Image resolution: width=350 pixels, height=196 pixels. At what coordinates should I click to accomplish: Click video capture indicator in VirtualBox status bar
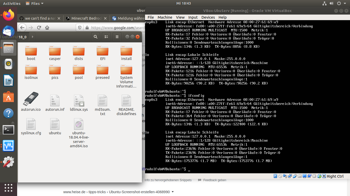pos(309,176)
